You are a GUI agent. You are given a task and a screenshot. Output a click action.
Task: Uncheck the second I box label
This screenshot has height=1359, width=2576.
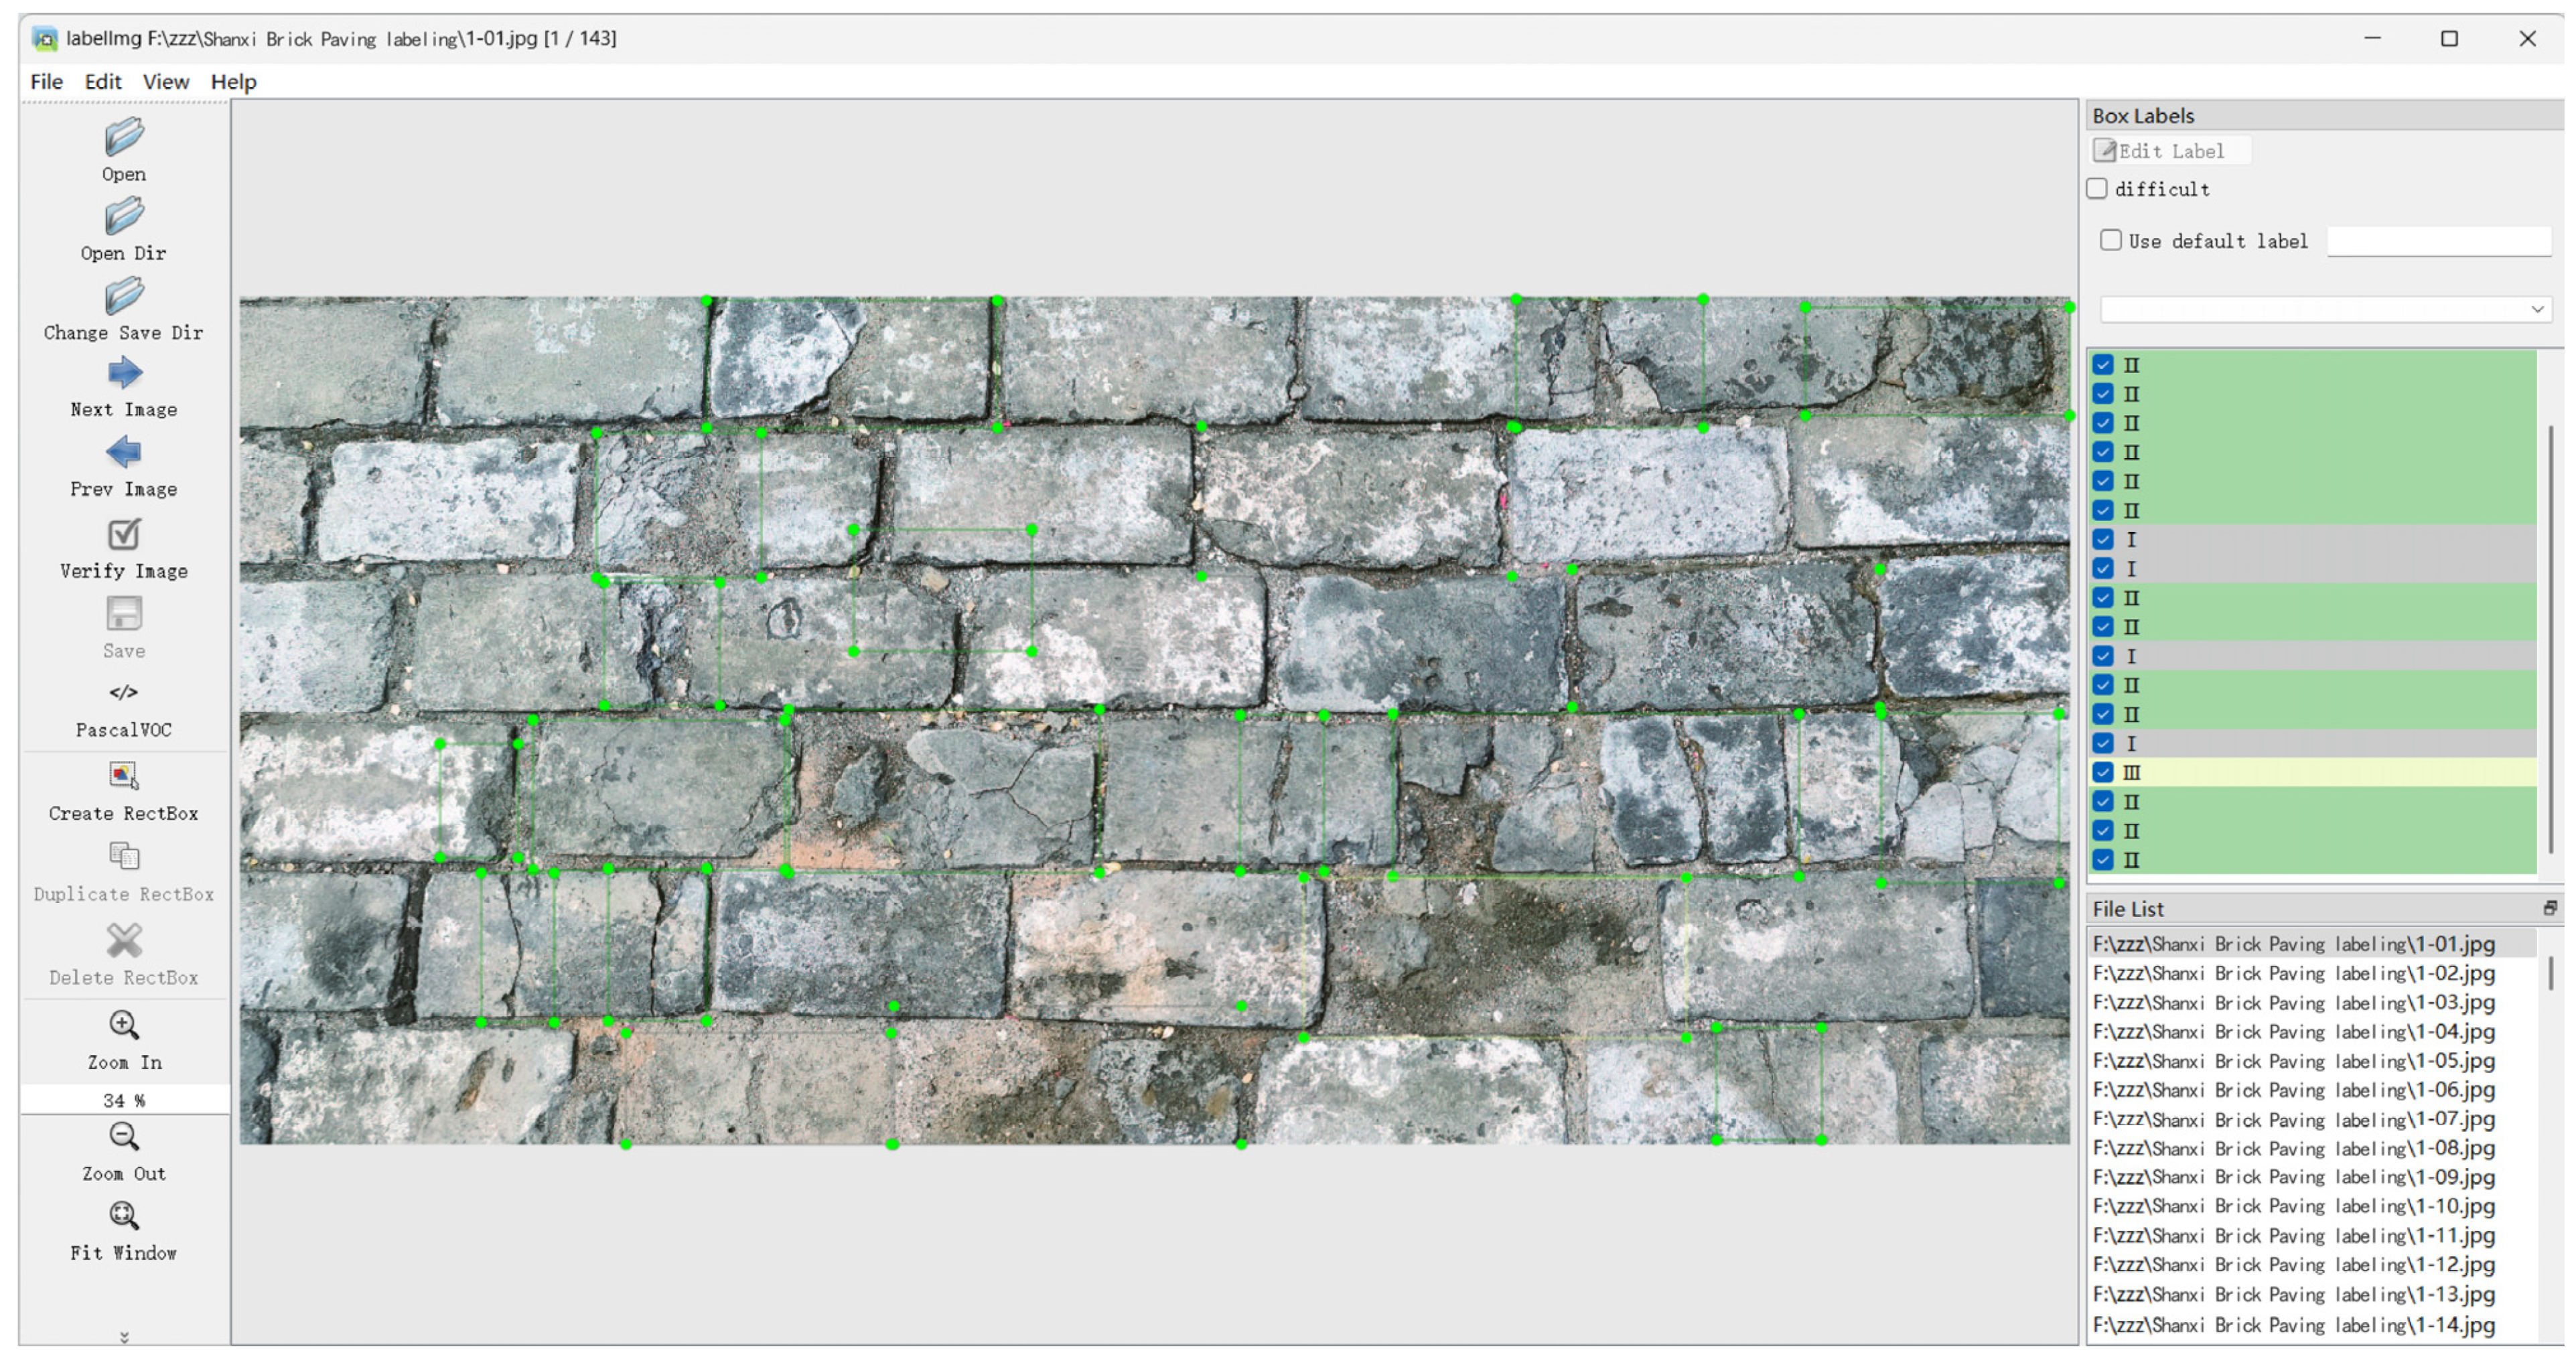coord(2104,568)
